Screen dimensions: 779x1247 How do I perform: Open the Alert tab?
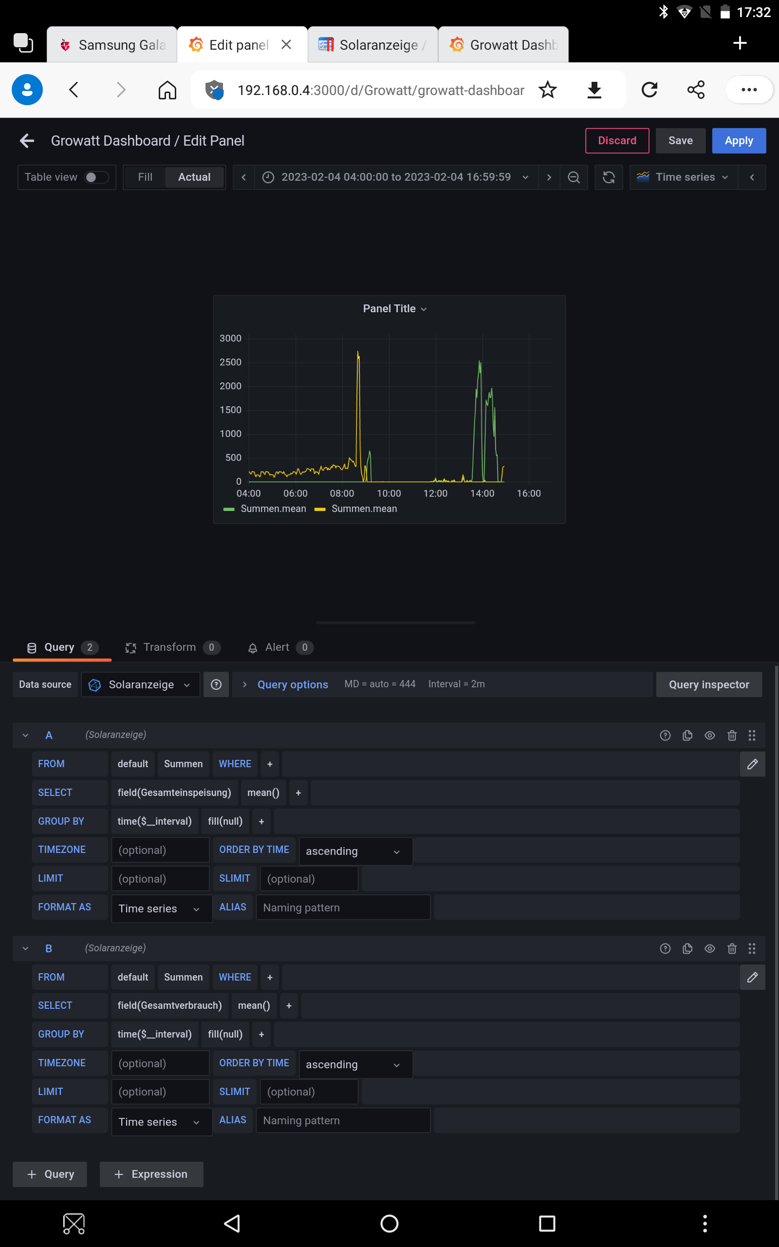click(x=277, y=647)
